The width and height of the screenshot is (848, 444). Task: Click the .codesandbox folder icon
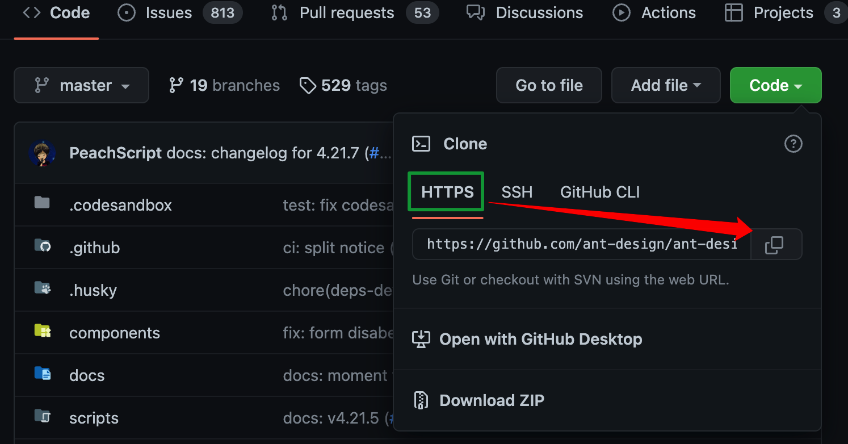(x=42, y=203)
